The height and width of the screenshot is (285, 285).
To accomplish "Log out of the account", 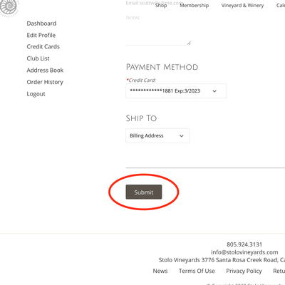I will 36,94.
